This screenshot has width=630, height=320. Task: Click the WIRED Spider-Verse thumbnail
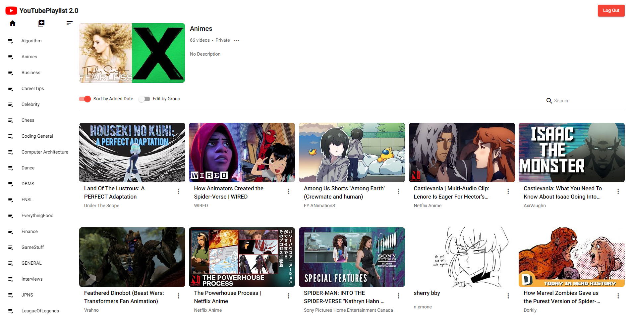242,153
